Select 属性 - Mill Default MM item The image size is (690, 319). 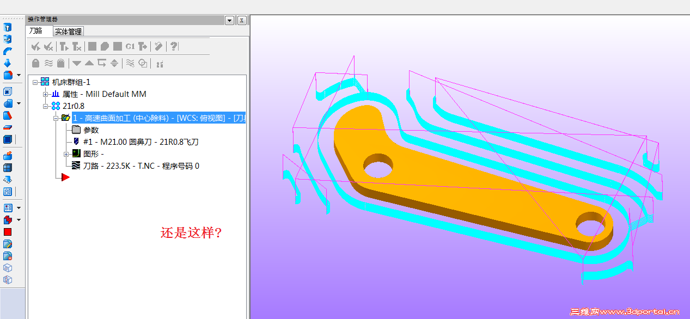tap(105, 94)
